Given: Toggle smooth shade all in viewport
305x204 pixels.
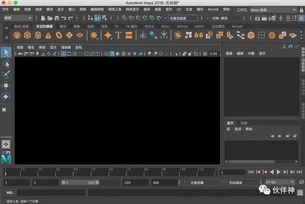Looking at the screenshot, I should click(112, 54).
